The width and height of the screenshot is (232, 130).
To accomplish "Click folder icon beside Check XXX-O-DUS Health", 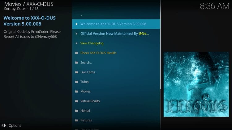I will click(76, 53).
